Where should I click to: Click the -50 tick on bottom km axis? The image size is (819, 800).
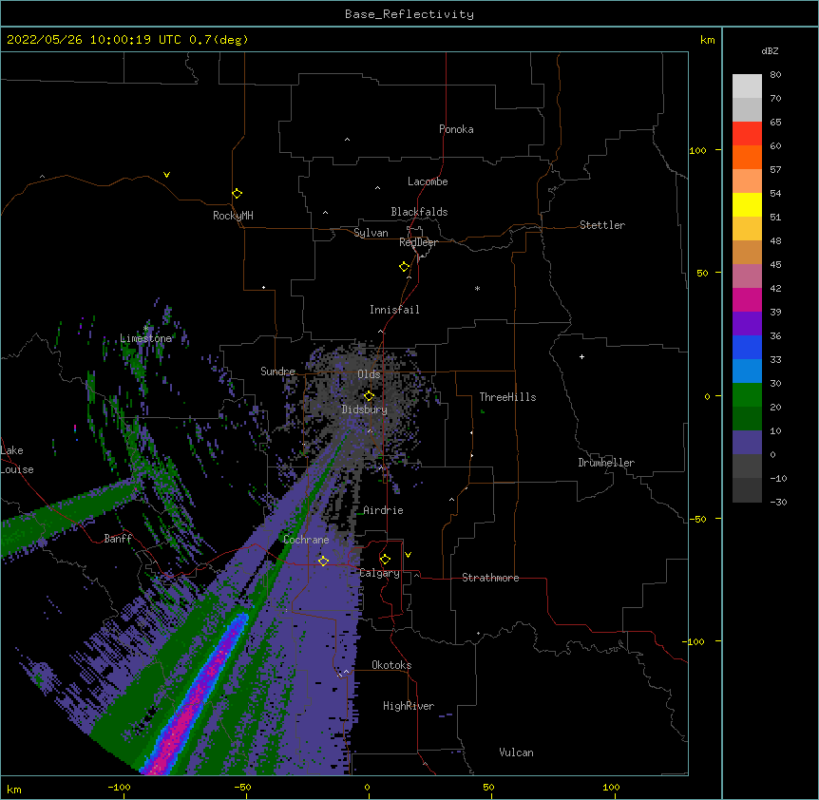tap(242, 787)
